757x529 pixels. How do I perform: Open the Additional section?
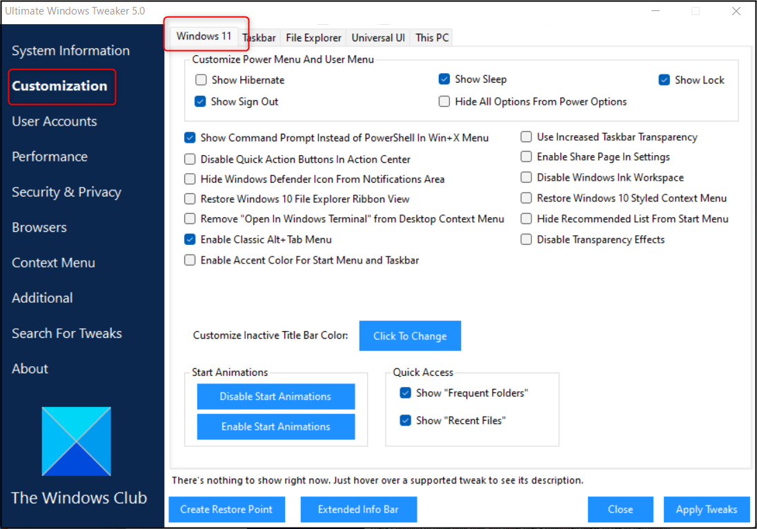tap(42, 298)
